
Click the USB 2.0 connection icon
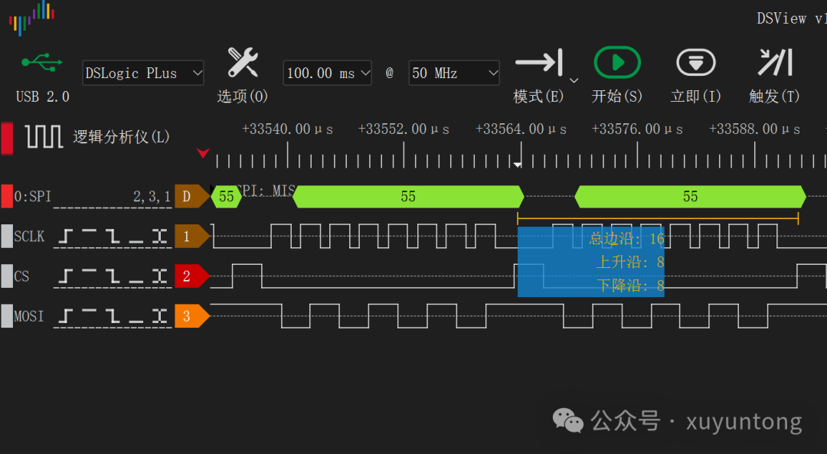[41, 62]
